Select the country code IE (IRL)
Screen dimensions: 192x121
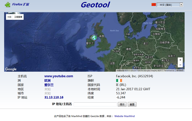[x=121, y=85]
